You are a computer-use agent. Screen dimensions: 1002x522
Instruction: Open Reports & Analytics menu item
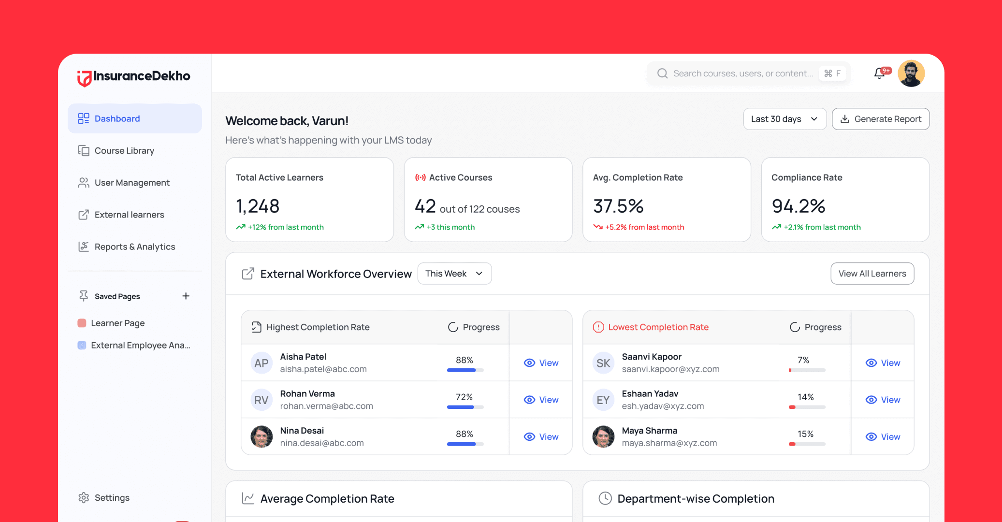coord(135,246)
